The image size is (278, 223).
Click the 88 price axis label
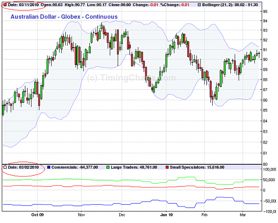click(265, 80)
